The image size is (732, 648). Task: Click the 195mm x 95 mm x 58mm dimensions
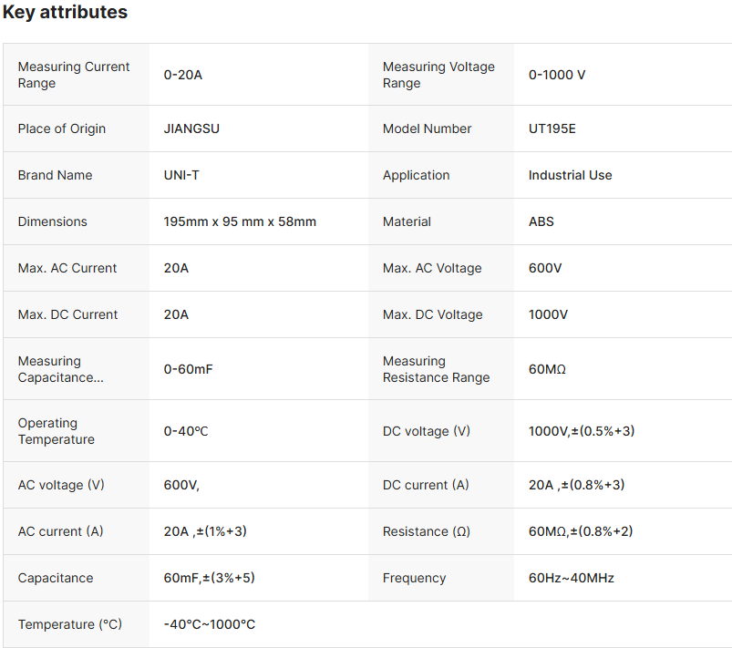240,221
